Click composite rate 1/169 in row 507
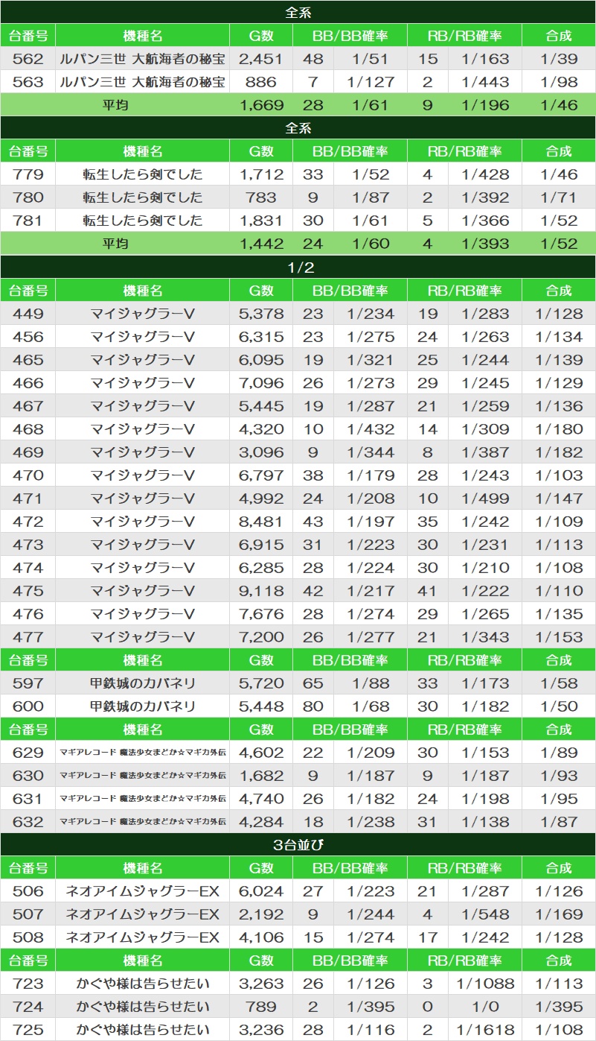 coord(559,914)
